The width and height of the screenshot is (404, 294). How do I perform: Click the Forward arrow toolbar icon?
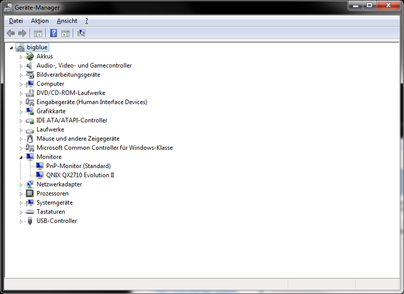22,33
